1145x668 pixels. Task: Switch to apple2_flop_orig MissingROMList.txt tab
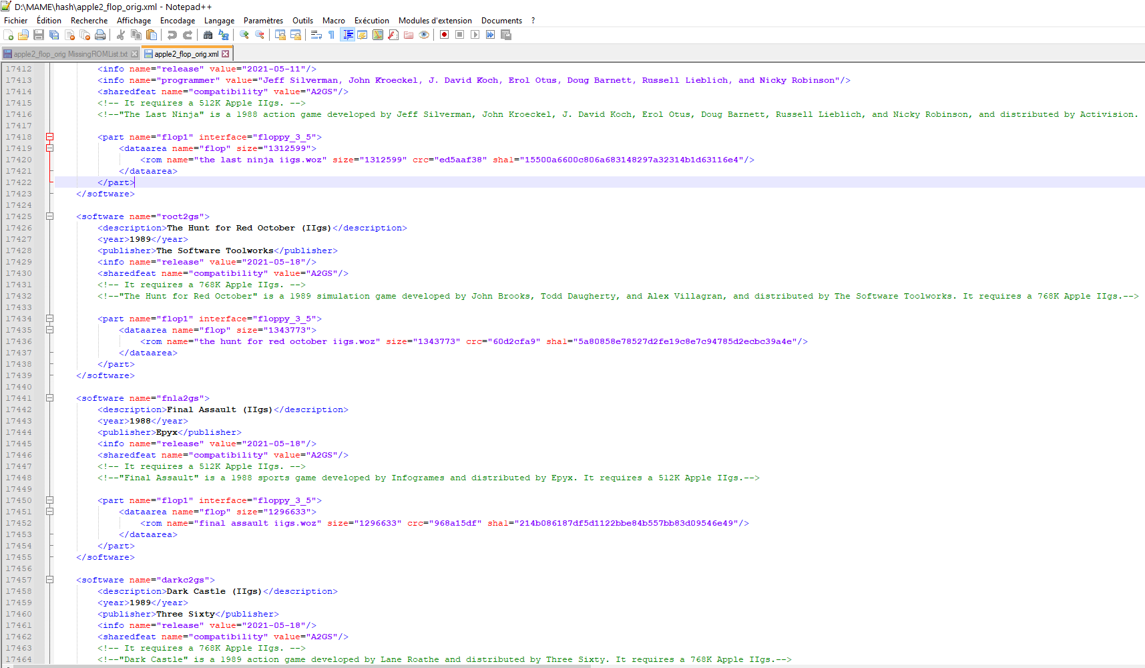tap(69, 54)
